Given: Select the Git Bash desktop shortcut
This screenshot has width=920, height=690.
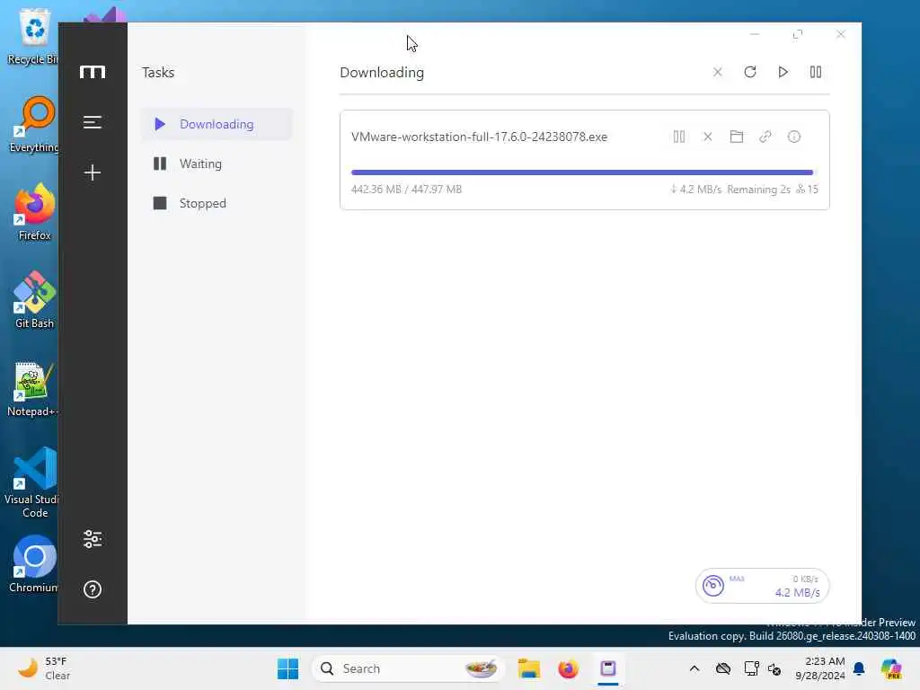Looking at the screenshot, I should (x=34, y=299).
